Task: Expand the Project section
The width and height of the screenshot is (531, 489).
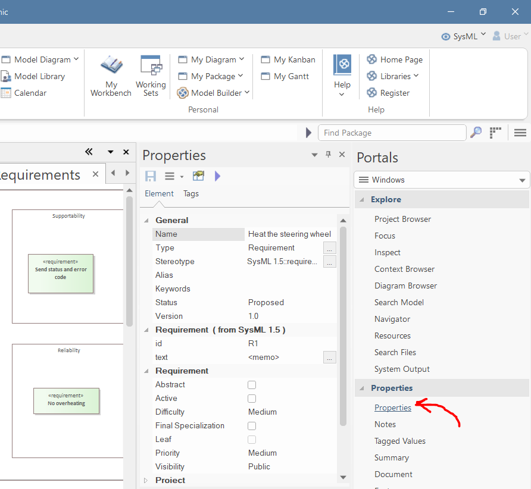Action: pos(146,480)
